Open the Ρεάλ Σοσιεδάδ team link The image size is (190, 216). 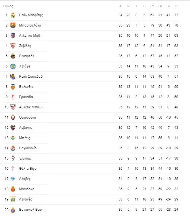coord(31,77)
